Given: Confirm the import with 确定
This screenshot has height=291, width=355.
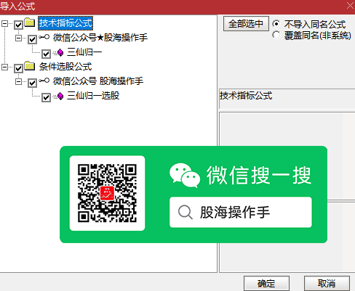Looking at the screenshot, I should pos(266,283).
